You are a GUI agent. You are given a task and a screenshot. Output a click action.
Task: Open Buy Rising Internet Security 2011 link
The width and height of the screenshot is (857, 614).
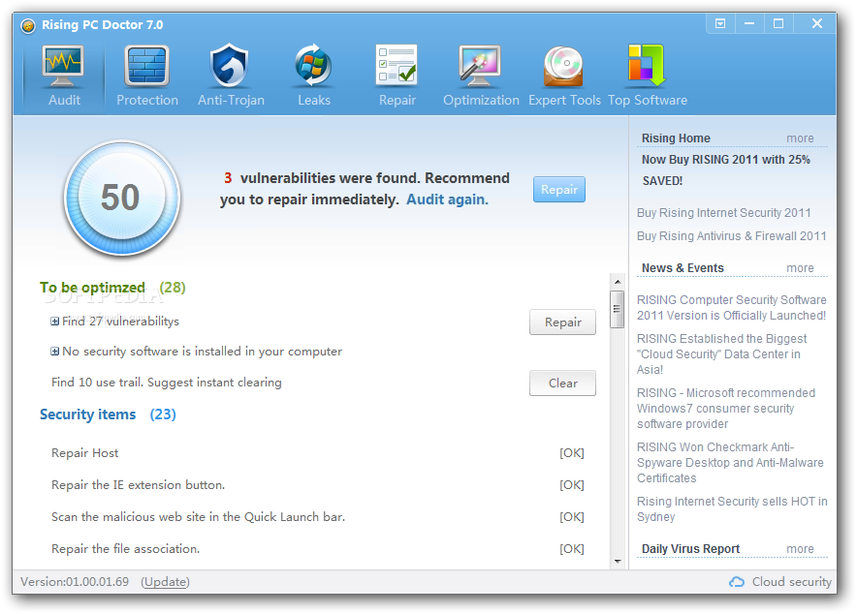[x=723, y=213]
